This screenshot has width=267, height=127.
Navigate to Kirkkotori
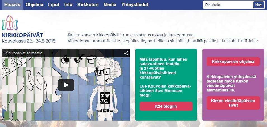coord(88,5)
